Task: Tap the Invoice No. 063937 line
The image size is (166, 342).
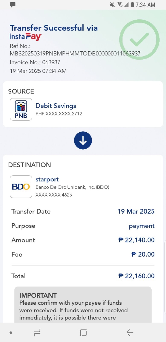Action: coord(35,62)
